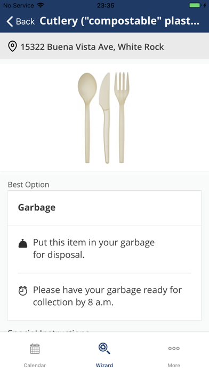Viewport: 209px width, 372px height.
Task: Select the collection by 8 a.m. reminder
Action: pos(107,296)
